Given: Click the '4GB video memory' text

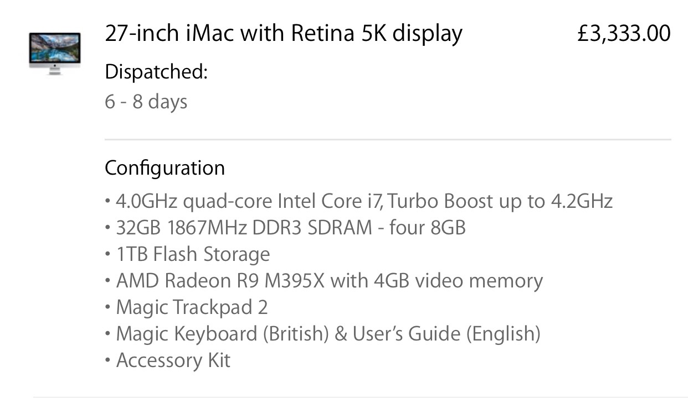Looking at the screenshot, I should [459, 281].
